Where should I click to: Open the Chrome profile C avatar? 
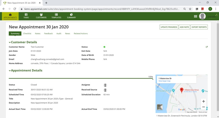pos(210,9)
